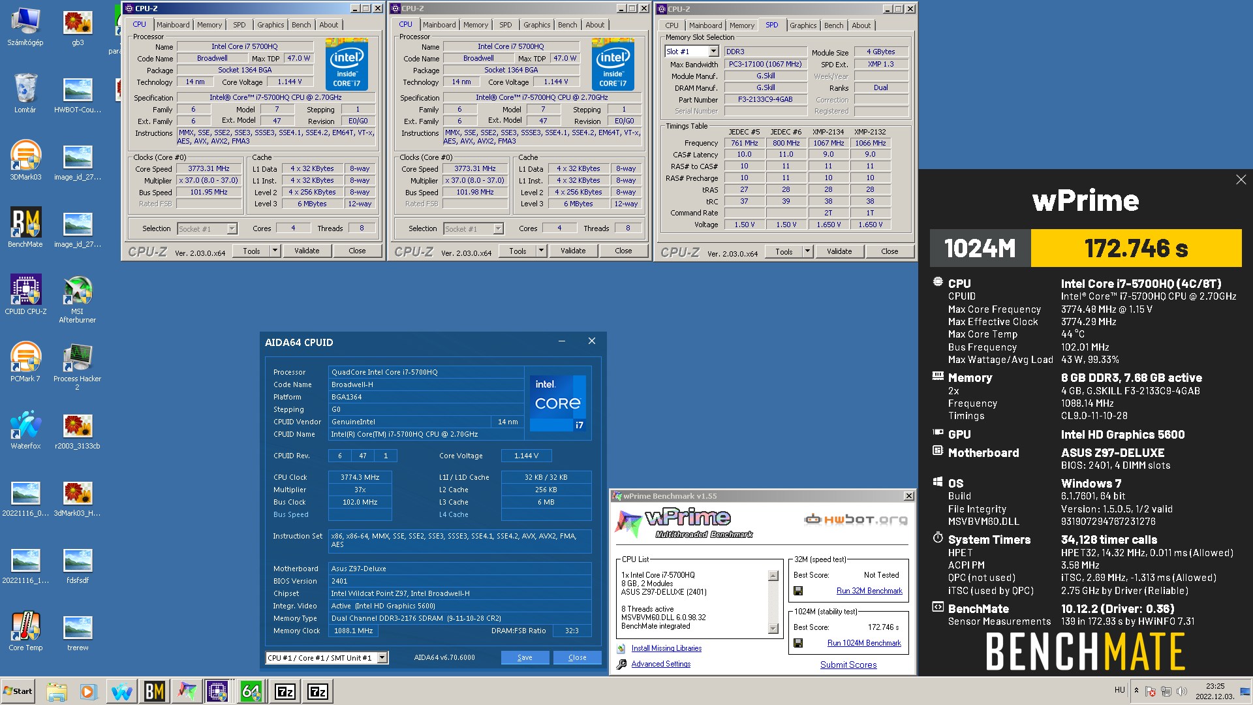
Task: Switch to Mainboard tab in first CPU-Z
Action: (173, 25)
